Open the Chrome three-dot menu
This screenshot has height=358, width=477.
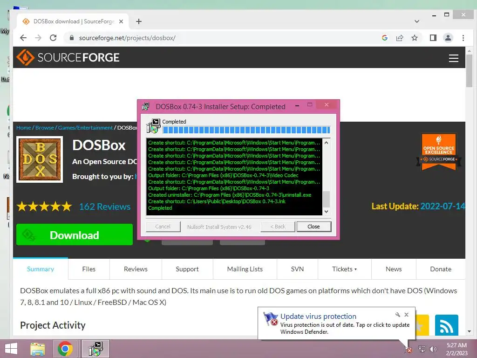tap(463, 38)
